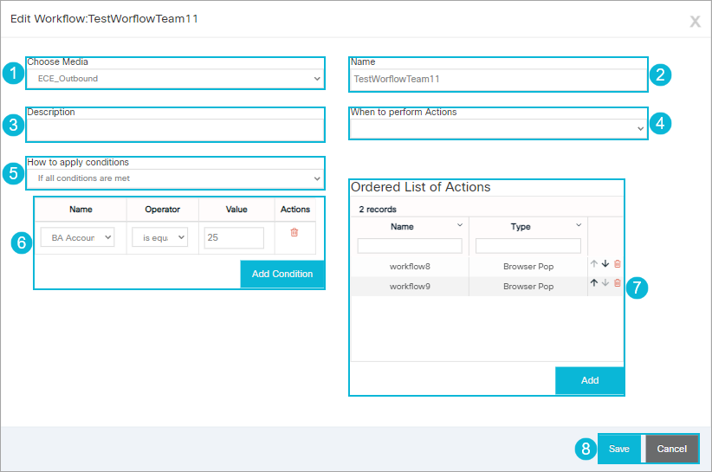
Task: Delete the BA Account condition row
Action: pos(295,233)
